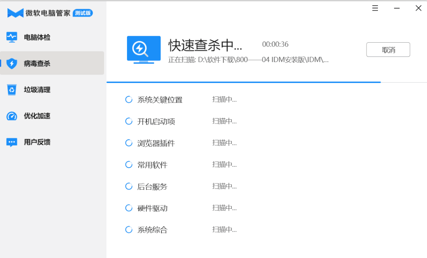The image size is (427, 258).
Task: Click the quick scan magnifier monitor icon
Action: point(143,49)
